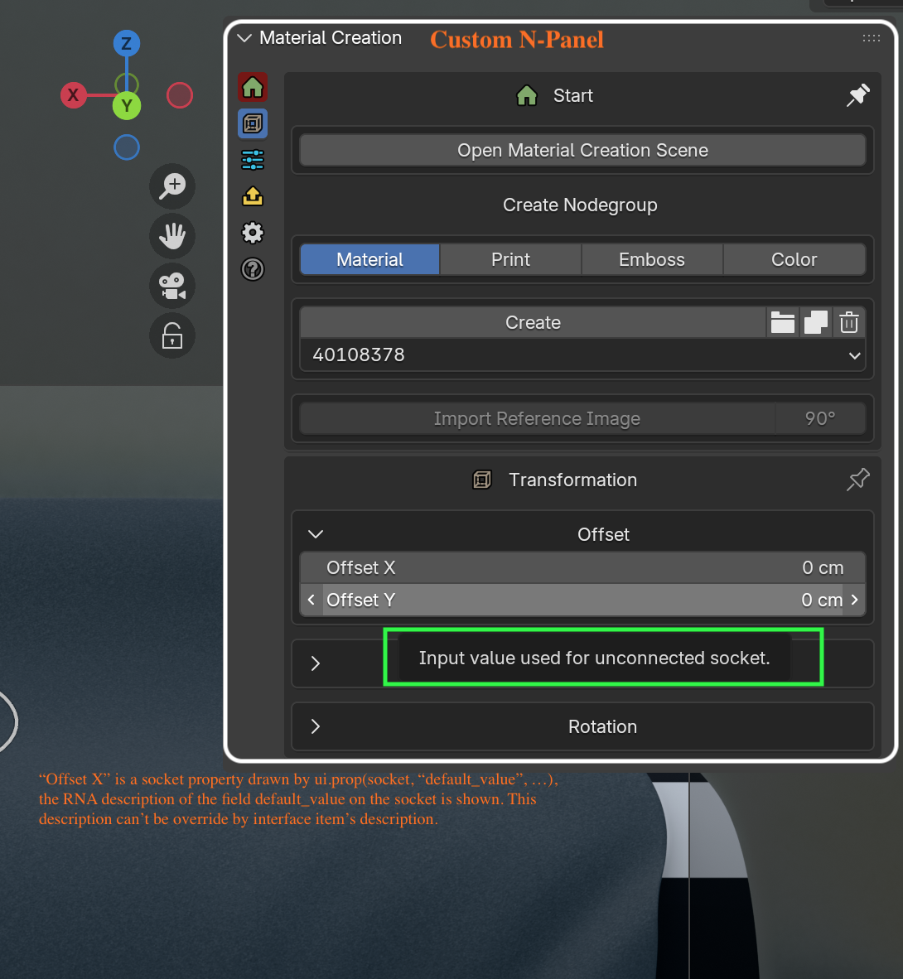Open the settings gear sidebar icon
The height and width of the screenshot is (979, 903).
253,233
